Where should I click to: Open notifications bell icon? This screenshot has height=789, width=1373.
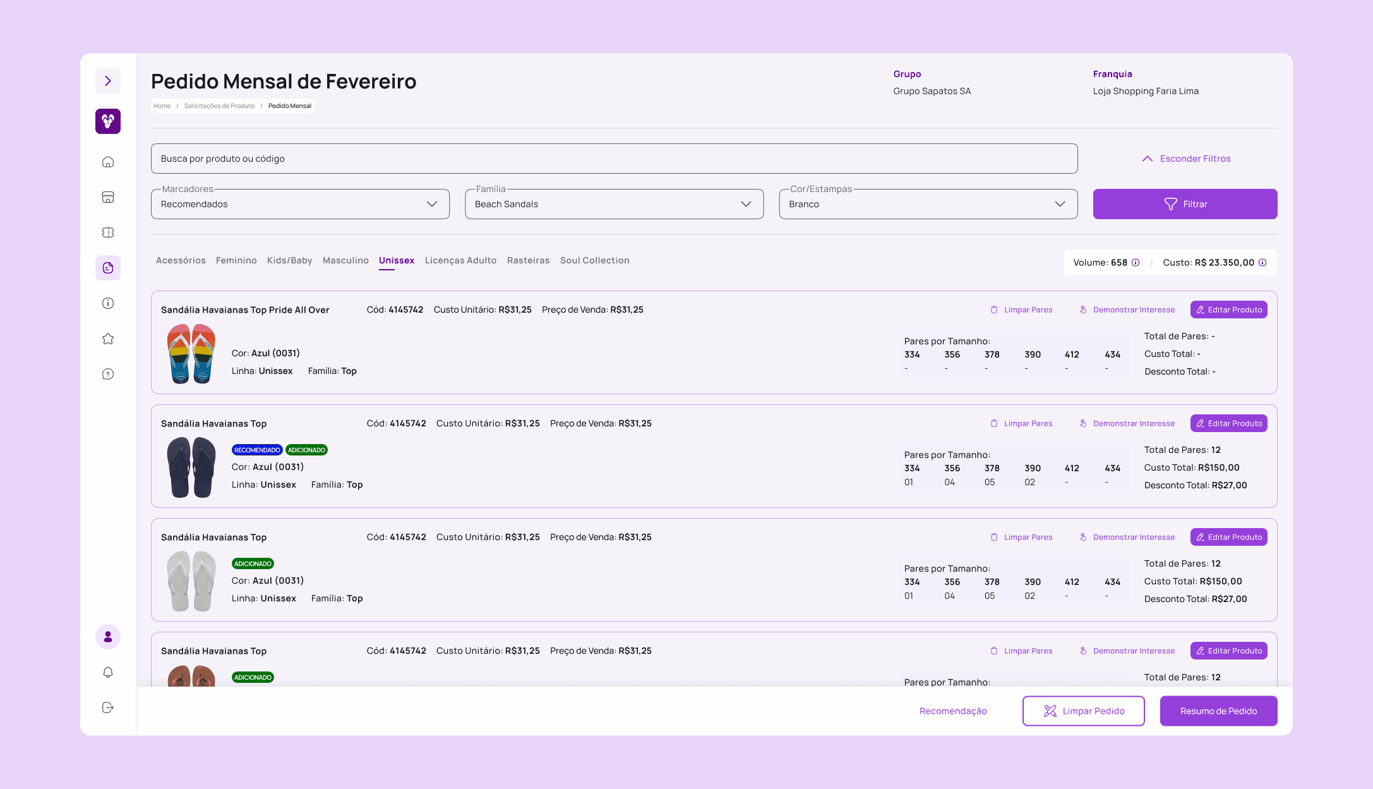[x=108, y=673]
